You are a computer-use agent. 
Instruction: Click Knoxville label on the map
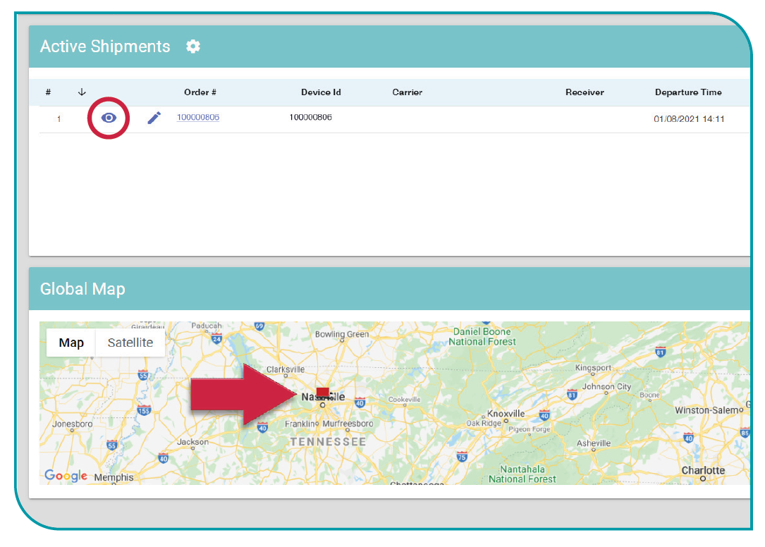click(x=506, y=413)
